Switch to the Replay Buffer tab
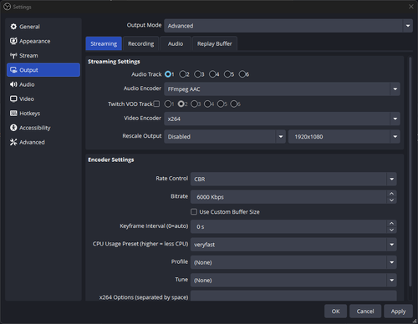 [215, 43]
